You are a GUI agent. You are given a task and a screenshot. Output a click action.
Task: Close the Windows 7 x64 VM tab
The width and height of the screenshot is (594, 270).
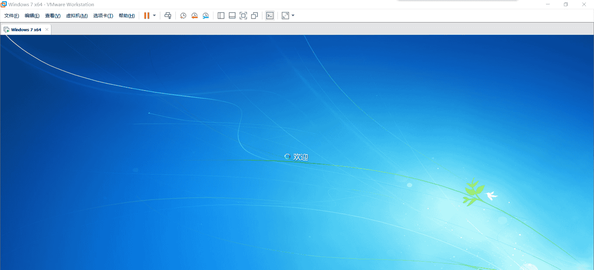[x=46, y=29]
